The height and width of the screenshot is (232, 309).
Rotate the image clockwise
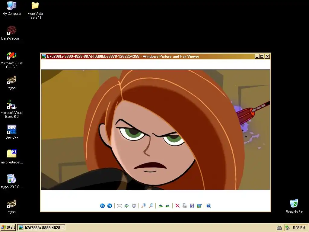click(161, 206)
